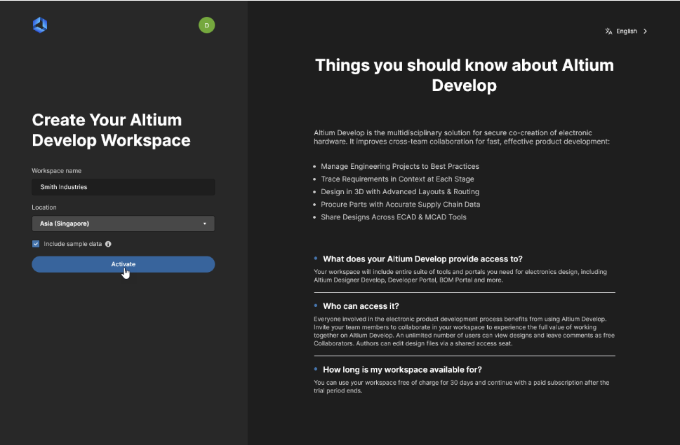The width and height of the screenshot is (680, 445).
Task: Click the Workspace name field with Smith Industries
Action: pos(124,187)
